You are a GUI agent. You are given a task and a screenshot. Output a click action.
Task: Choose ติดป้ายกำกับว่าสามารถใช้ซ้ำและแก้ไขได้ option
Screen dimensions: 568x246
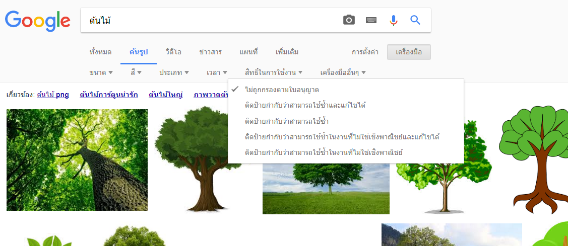[x=305, y=105]
